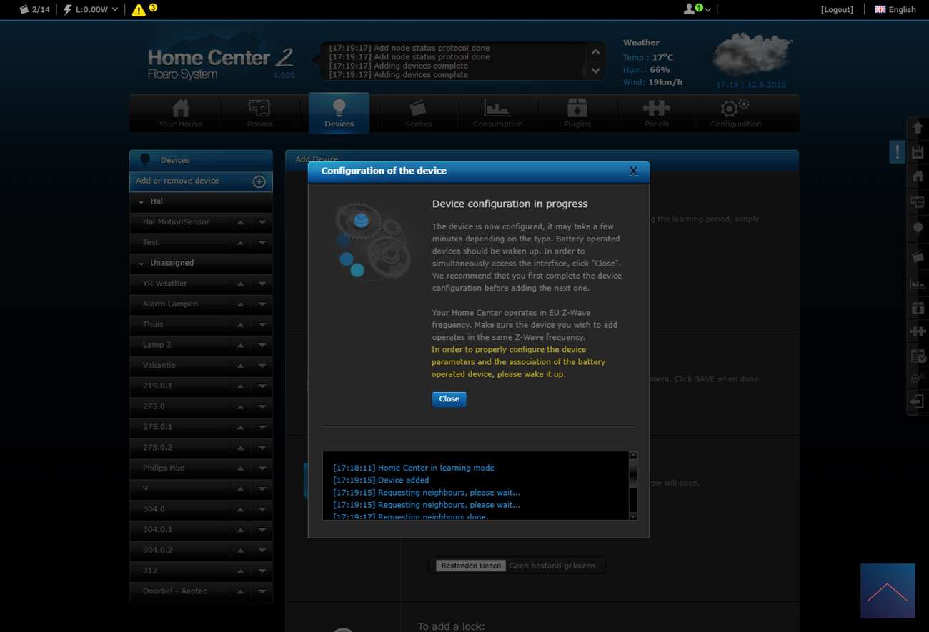Open the English language selector
This screenshot has height=632, width=929.
[895, 10]
